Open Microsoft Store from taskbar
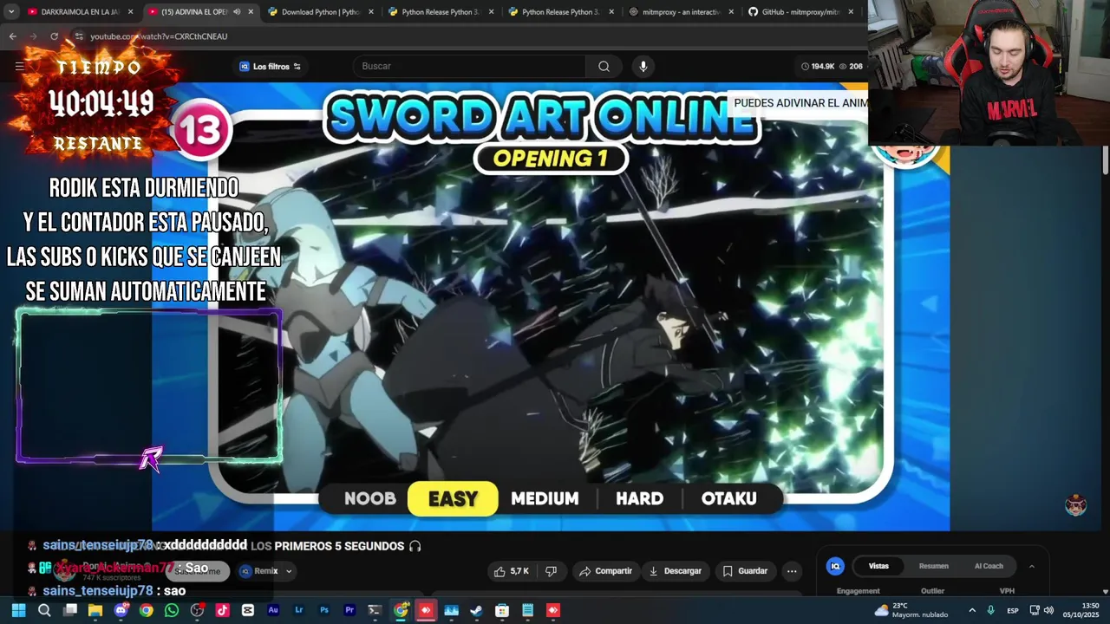The image size is (1110, 624). click(x=502, y=610)
